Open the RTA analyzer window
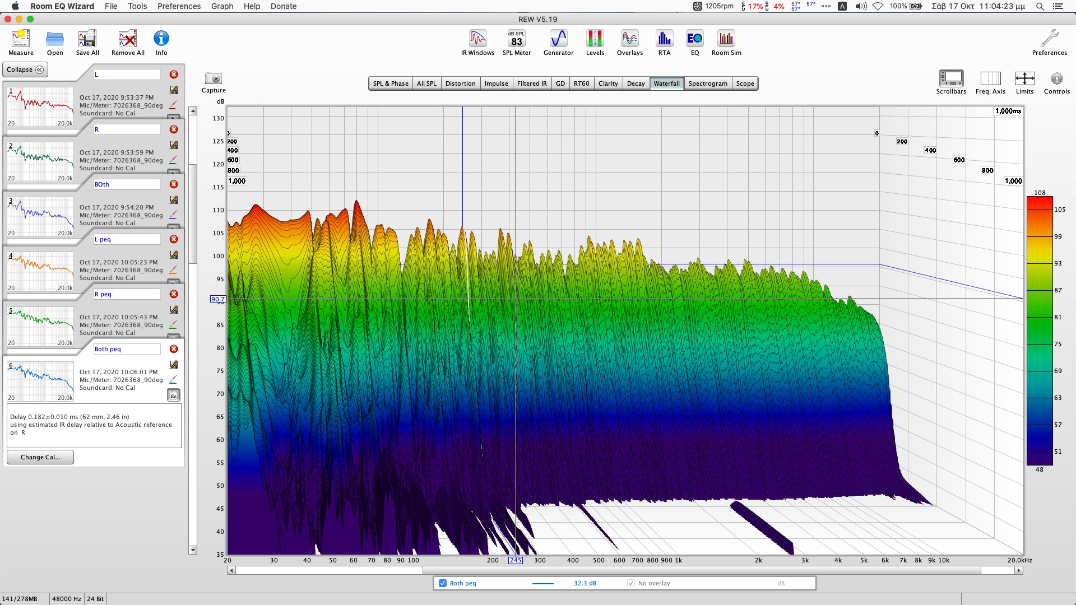The height and width of the screenshot is (605, 1076). coord(664,43)
